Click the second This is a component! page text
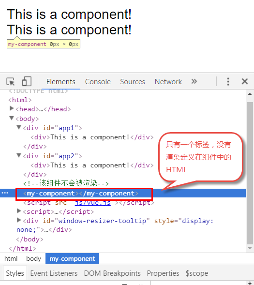Screen dimensions: 254x285 [69, 30]
